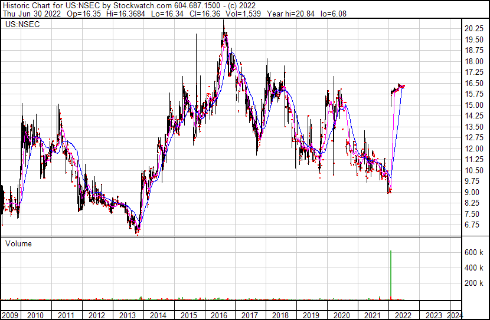Click the 2022 label on the time axis
Image resolution: width=490 pixels, height=320 pixels.
404,315
